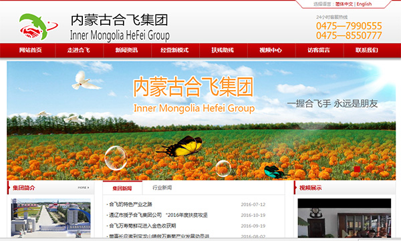Viewport: 401px width, 241px height.
Task: Open the 视频中心 menu item
Action: point(271,50)
